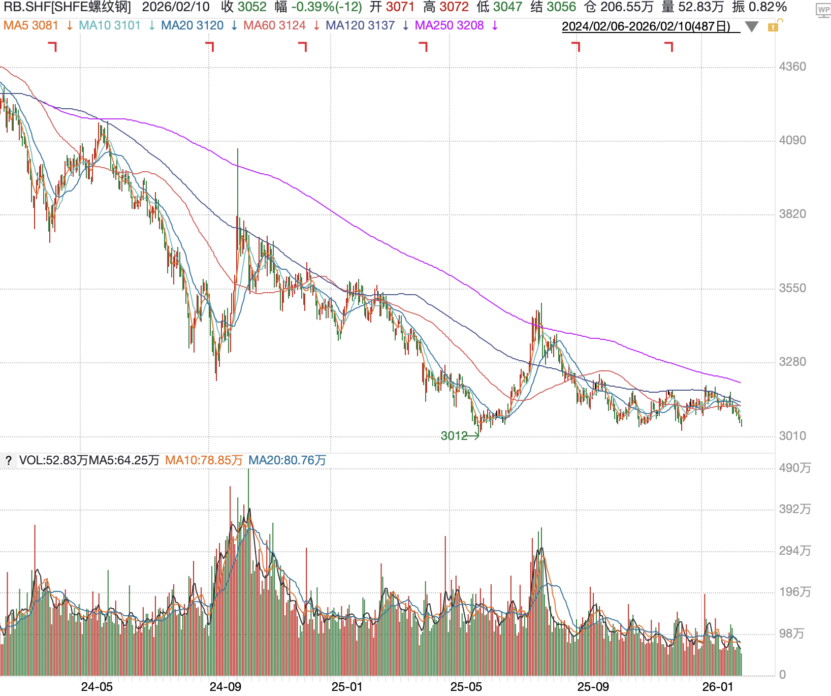Click the 3012 low price annotation
The width and height of the screenshot is (831, 696).
pyautogui.click(x=454, y=436)
